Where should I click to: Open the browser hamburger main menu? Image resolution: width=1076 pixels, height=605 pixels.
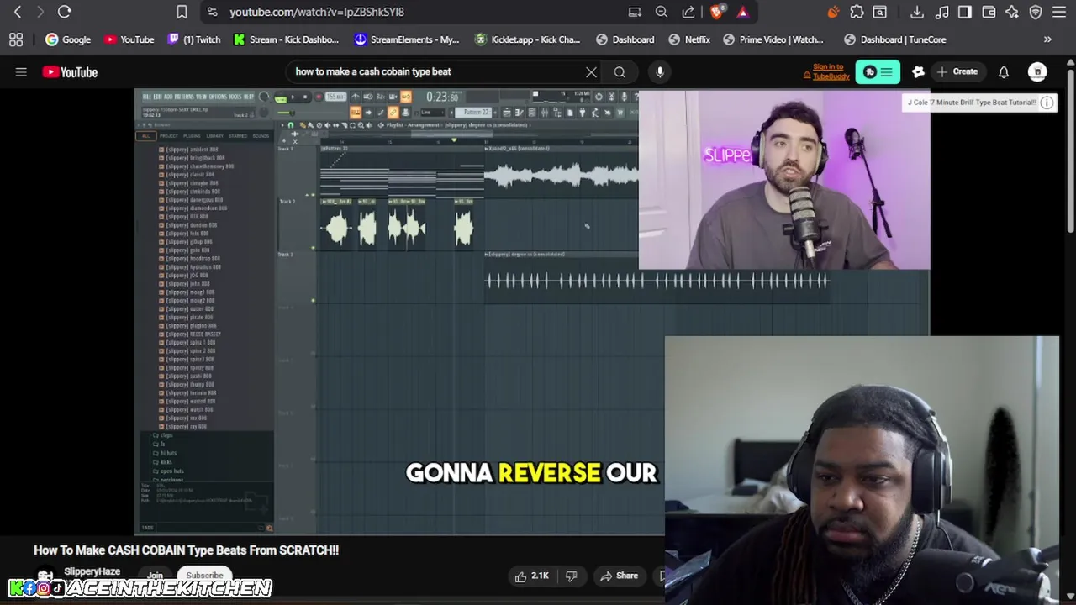(1059, 12)
